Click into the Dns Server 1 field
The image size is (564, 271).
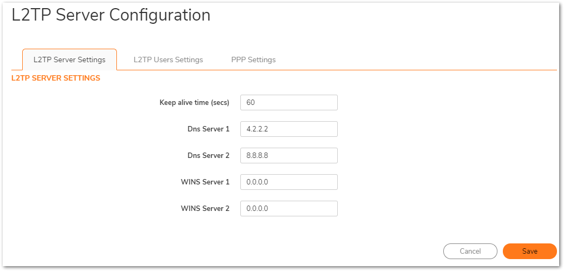288,129
